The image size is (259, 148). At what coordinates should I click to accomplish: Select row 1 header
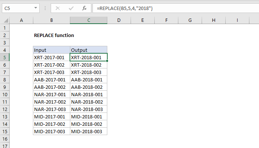(4, 28)
